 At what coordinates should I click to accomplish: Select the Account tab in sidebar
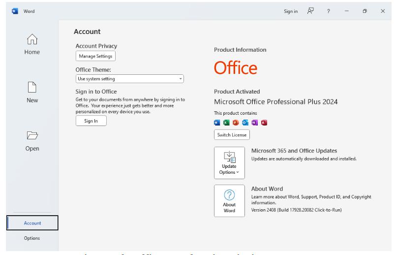(32, 223)
